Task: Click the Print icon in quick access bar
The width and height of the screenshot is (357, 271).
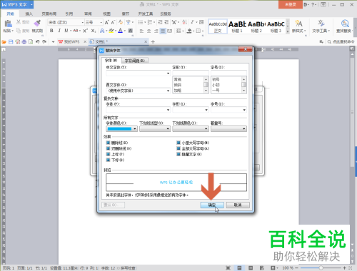Action: tap(24, 42)
